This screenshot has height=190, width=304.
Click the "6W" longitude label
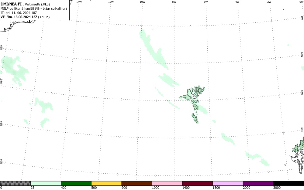(206, 2)
